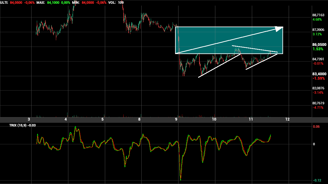Click the -3.14% percentage label

pyautogui.click(x=318, y=92)
